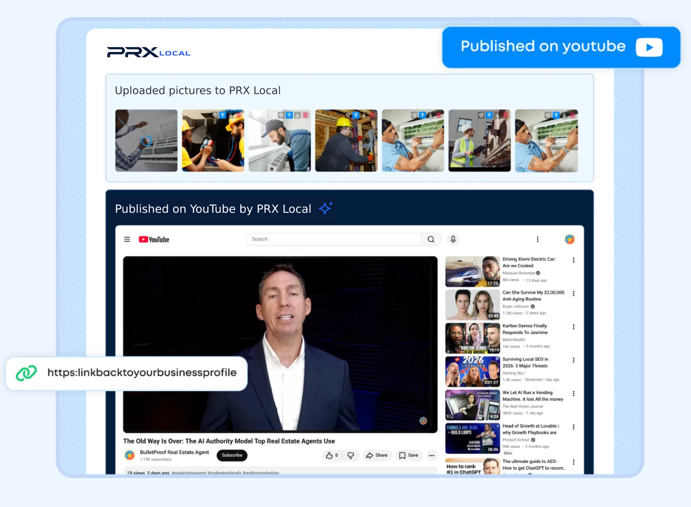Download the wiring electrician picture

click(364, 115)
